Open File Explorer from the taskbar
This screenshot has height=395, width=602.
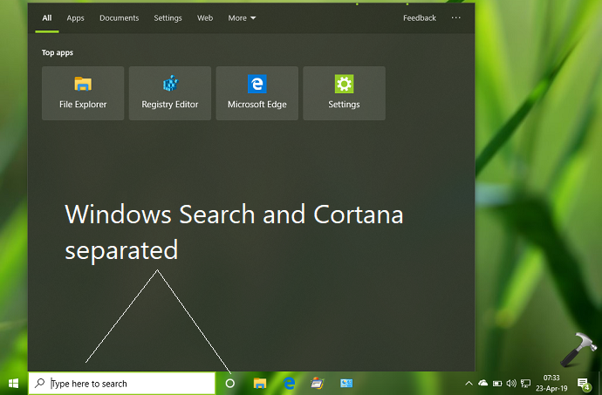[260, 383]
